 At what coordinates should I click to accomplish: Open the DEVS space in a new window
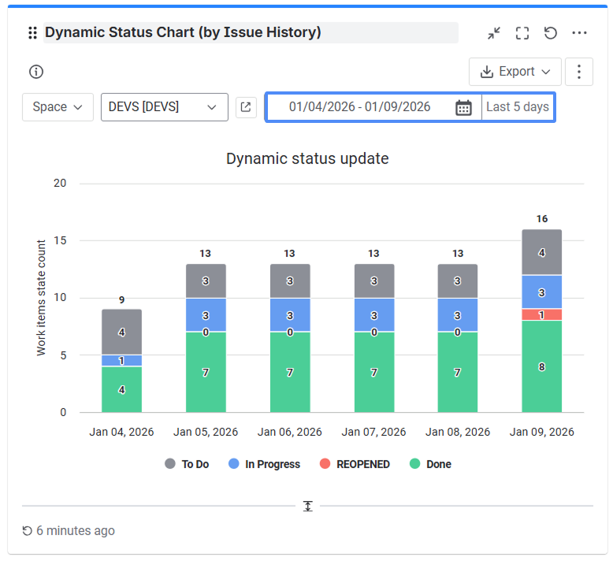(246, 107)
